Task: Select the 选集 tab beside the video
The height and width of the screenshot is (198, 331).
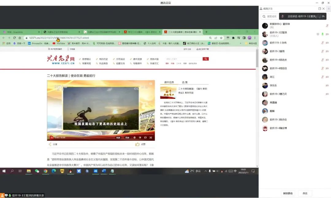Action: coord(185,82)
